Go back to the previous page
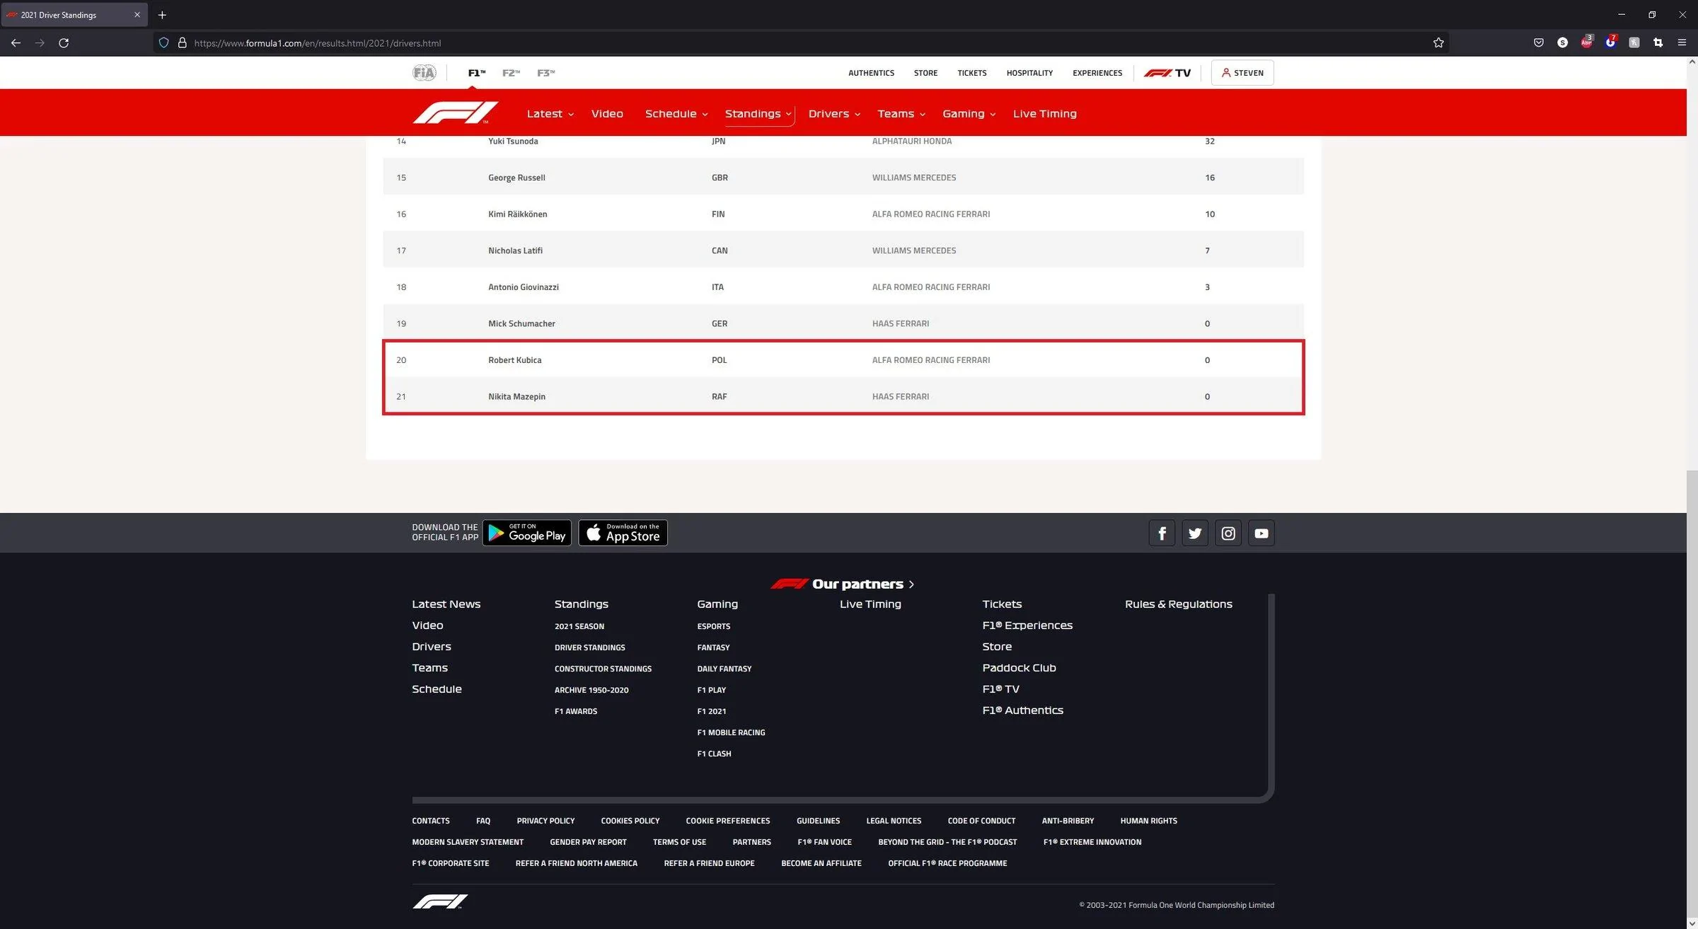 [16, 43]
